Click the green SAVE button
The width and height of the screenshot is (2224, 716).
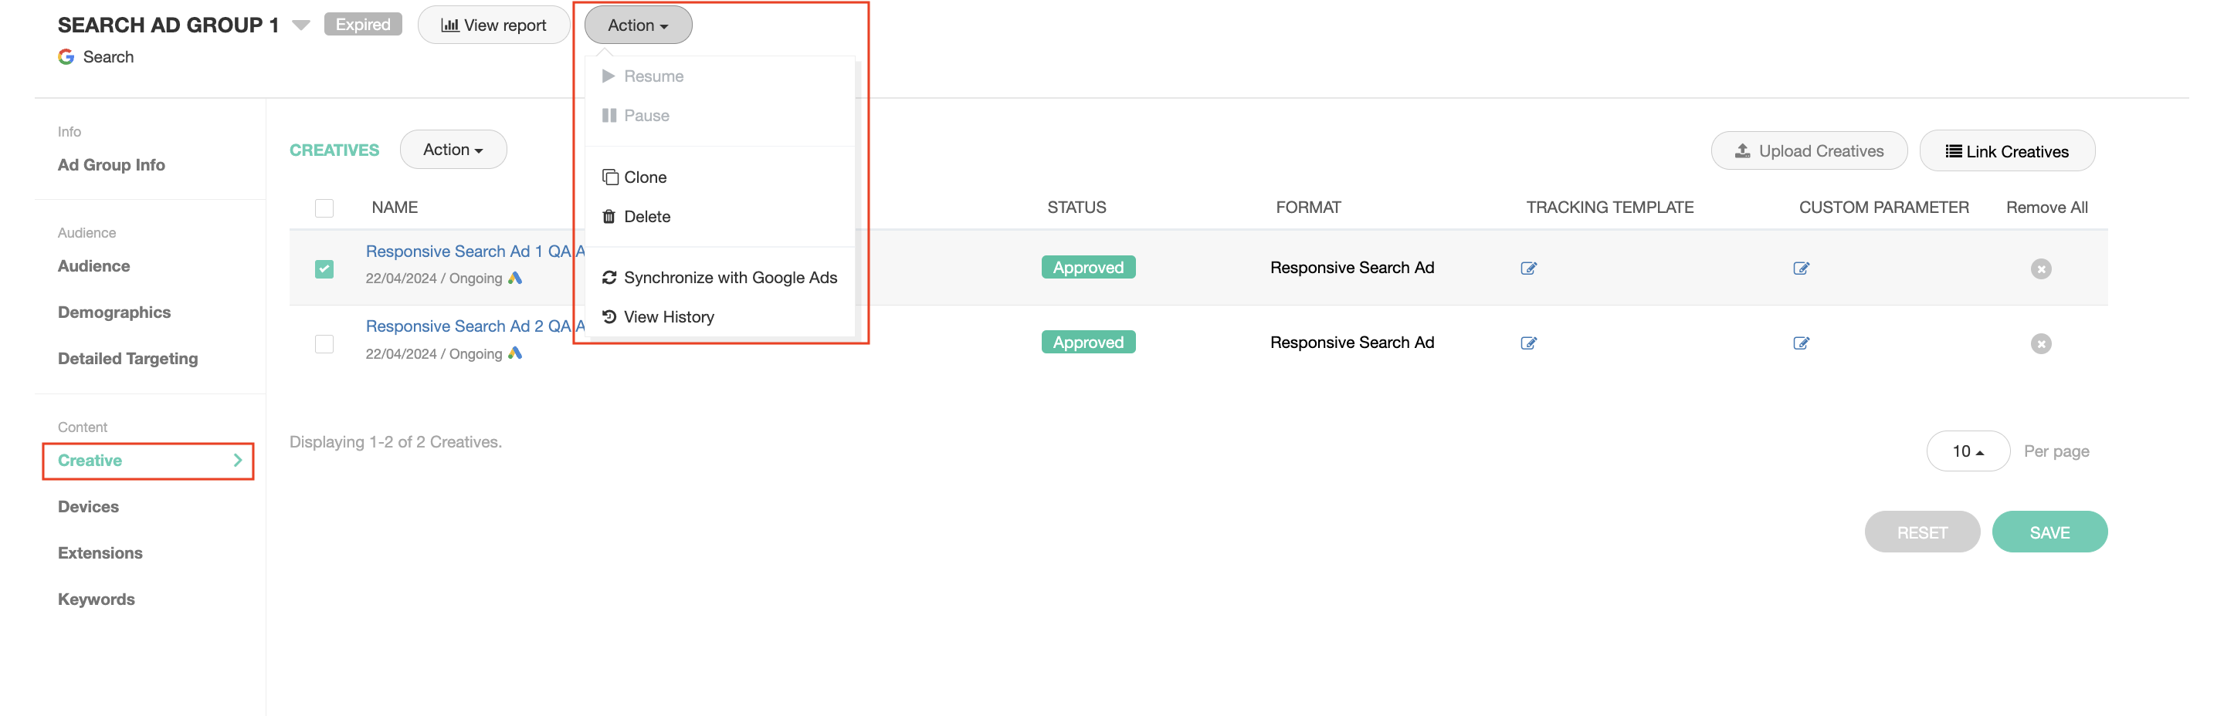(x=2049, y=532)
